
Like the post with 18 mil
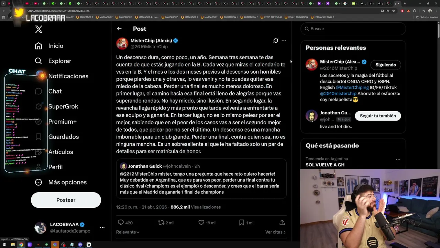pyautogui.click(x=201, y=223)
